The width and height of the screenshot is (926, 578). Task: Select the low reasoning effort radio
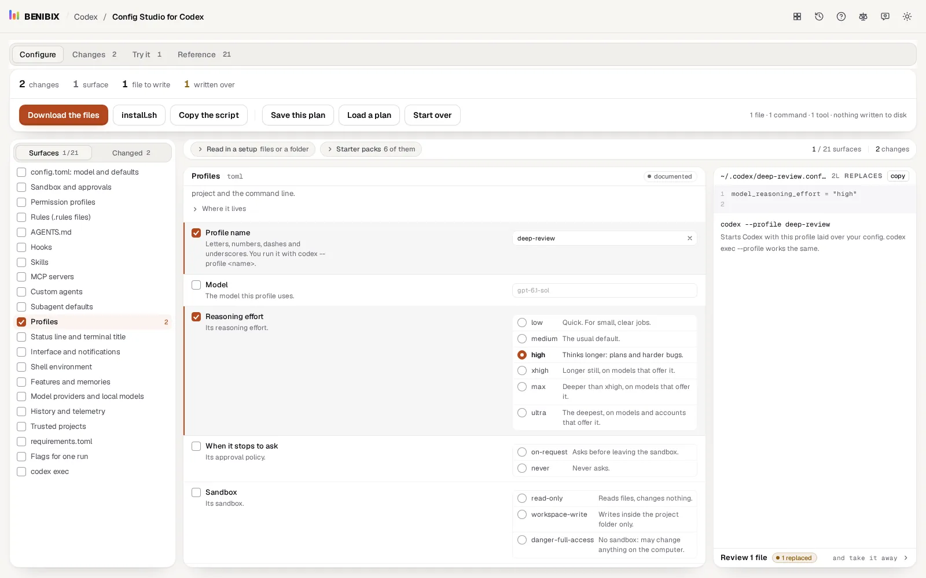point(522,323)
